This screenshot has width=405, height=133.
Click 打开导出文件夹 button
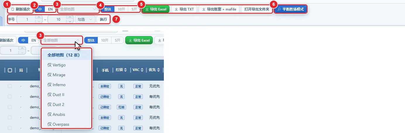pos(257,9)
